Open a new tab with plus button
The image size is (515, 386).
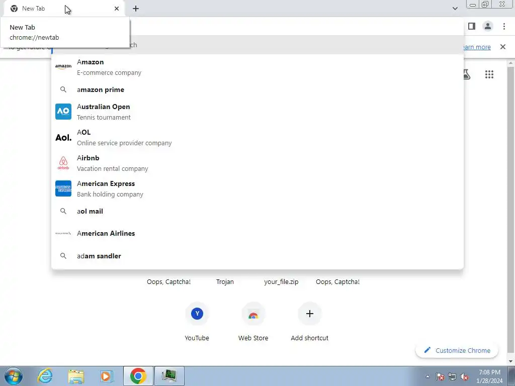coord(136,9)
